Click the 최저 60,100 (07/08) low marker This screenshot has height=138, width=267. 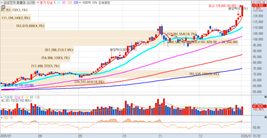(x=21, y=85)
